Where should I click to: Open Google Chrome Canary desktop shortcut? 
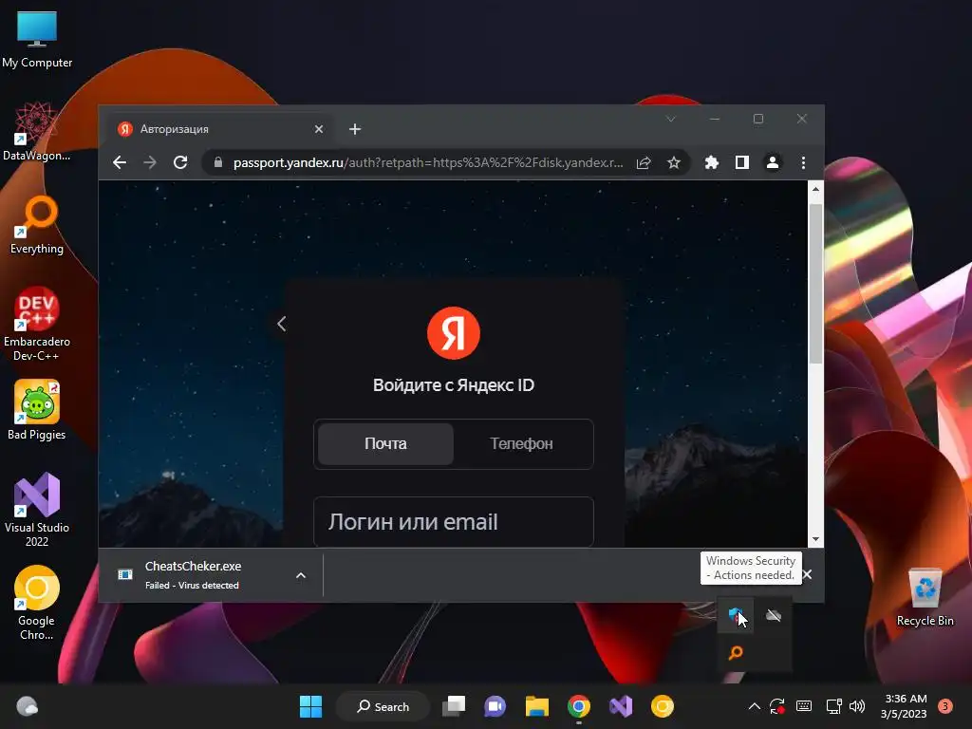37,603
